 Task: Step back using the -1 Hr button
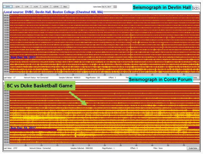point(26,7)
